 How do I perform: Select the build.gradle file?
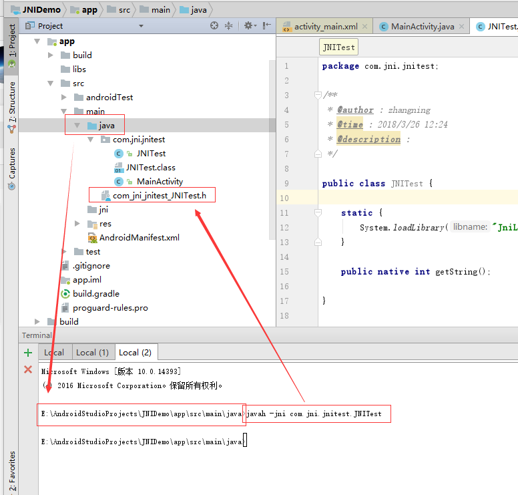(x=90, y=294)
